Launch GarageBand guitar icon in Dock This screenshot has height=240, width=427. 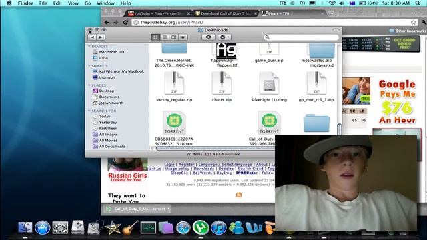(130, 227)
